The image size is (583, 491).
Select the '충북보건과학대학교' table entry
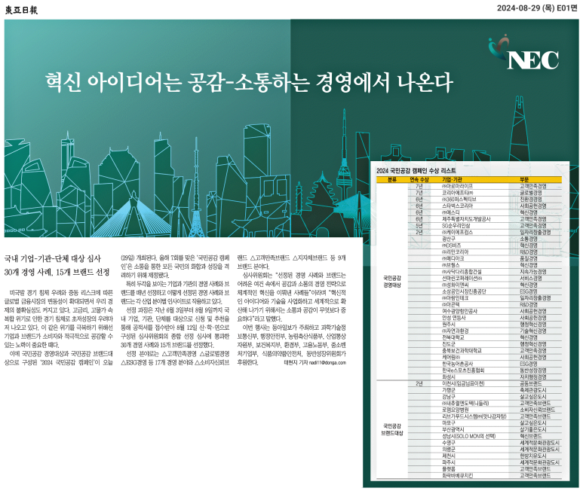[x=462, y=350]
